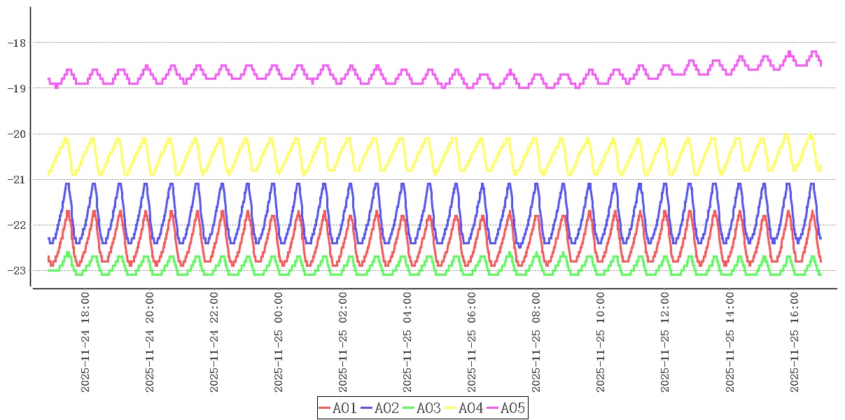Pick the 2025-11-25 12:00 axis label

[665, 342]
